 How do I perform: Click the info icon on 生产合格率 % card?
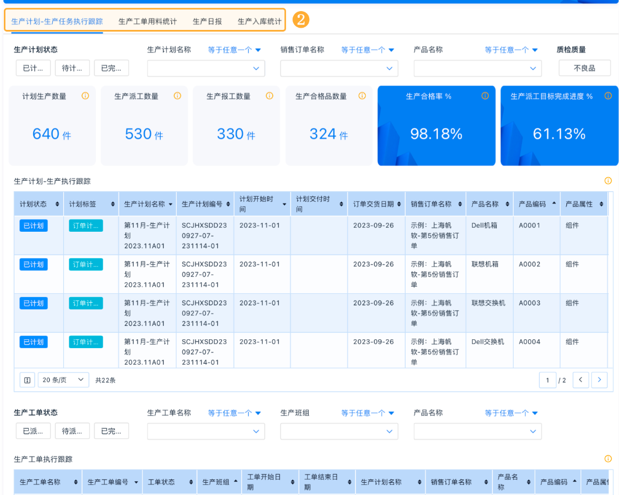[x=485, y=96]
